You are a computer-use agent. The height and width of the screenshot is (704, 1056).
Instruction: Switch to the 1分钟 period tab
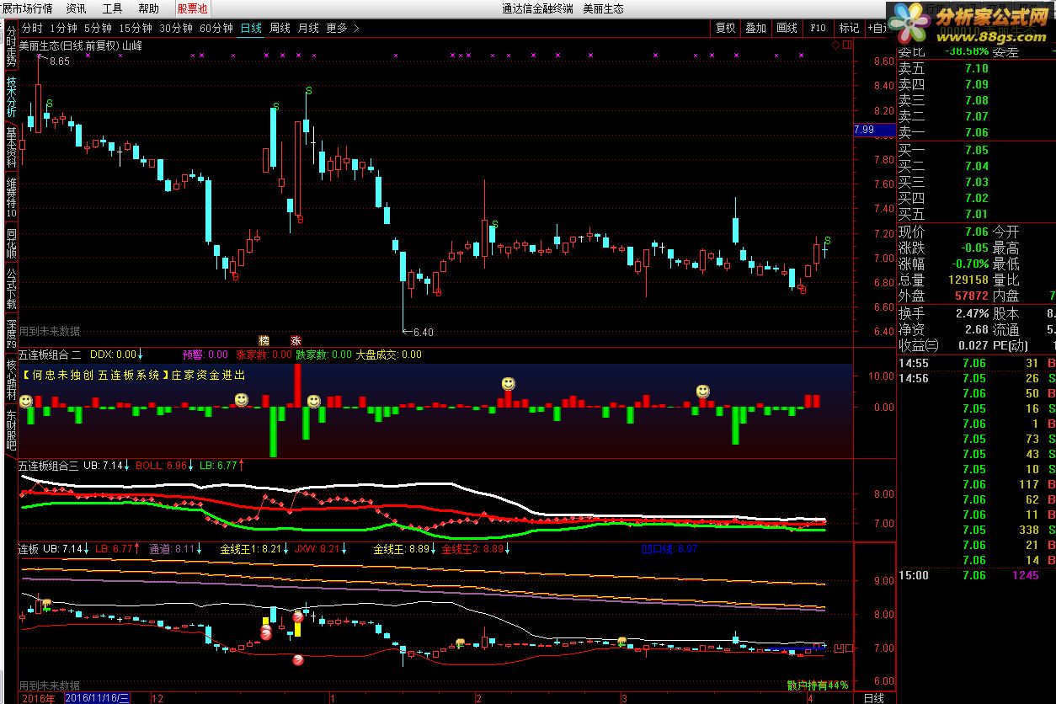tap(63, 28)
